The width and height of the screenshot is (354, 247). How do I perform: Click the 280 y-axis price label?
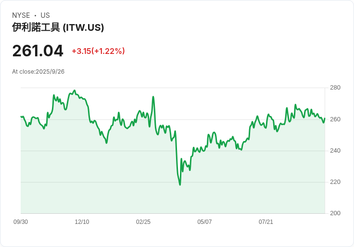pyautogui.click(x=335, y=88)
